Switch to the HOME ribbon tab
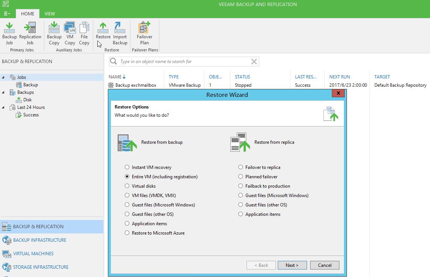Screen dimensions: 430x277 pos(28,14)
